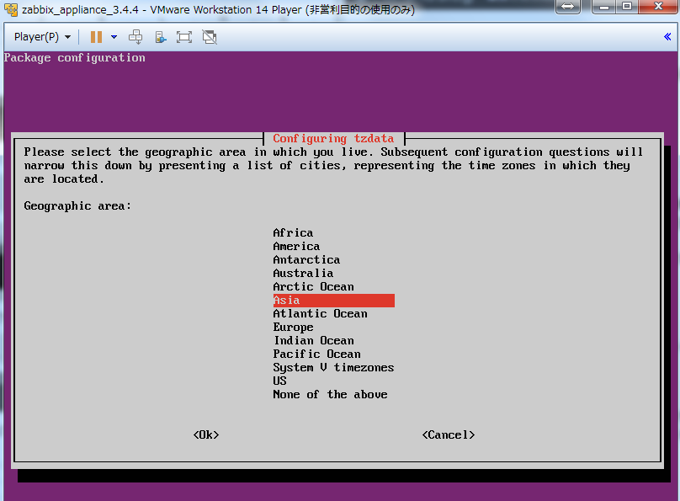The width and height of the screenshot is (680, 501).
Task: Select Arctic Ocean in the list
Action: (x=314, y=287)
